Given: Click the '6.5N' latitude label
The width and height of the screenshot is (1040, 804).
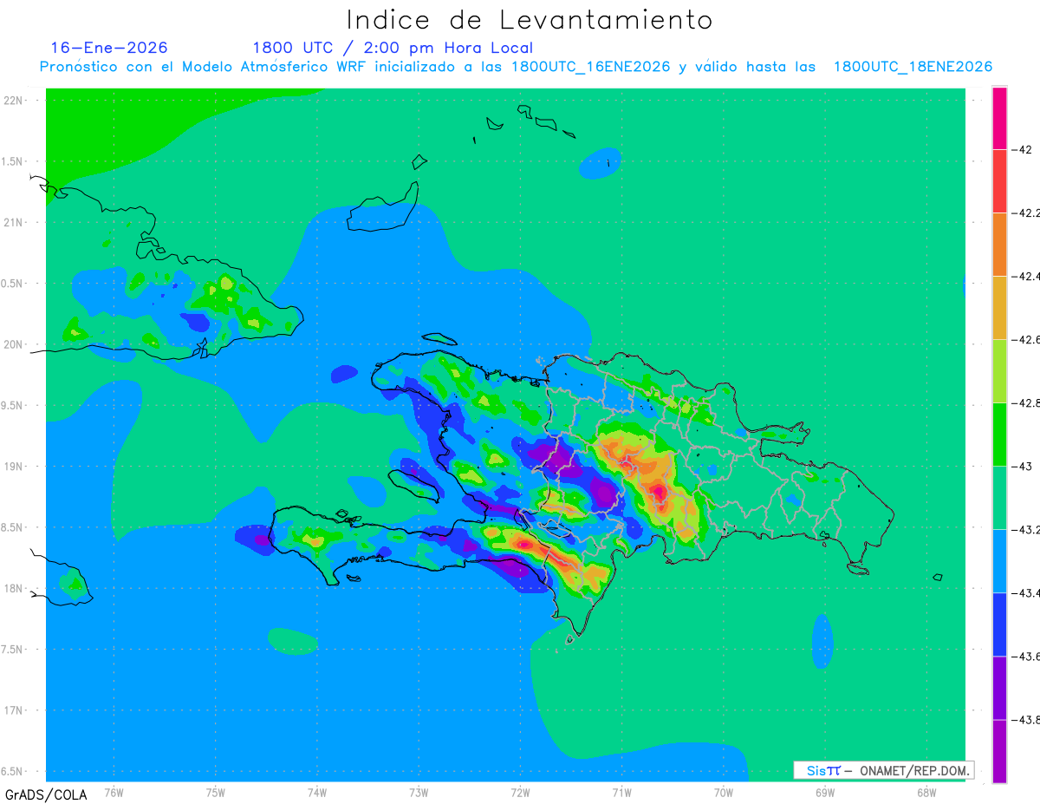Looking at the screenshot, I should [x=13, y=772].
